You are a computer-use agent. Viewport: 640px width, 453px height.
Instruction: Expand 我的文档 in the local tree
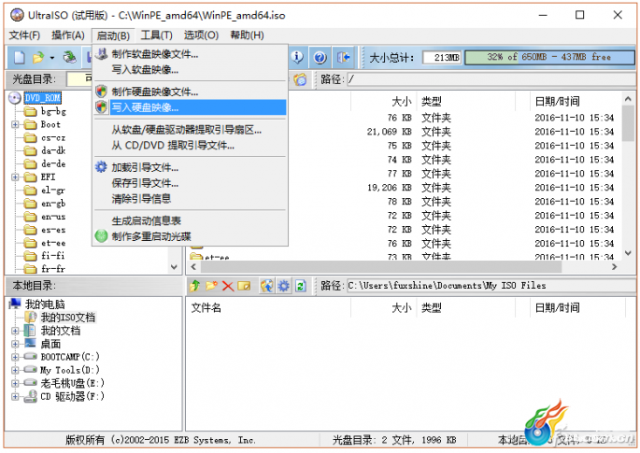pyautogui.click(x=15, y=331)
